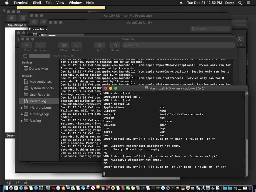This screenshot has height=192, width=256.
Task: Open the Help menu
Action: click(90, 3)
